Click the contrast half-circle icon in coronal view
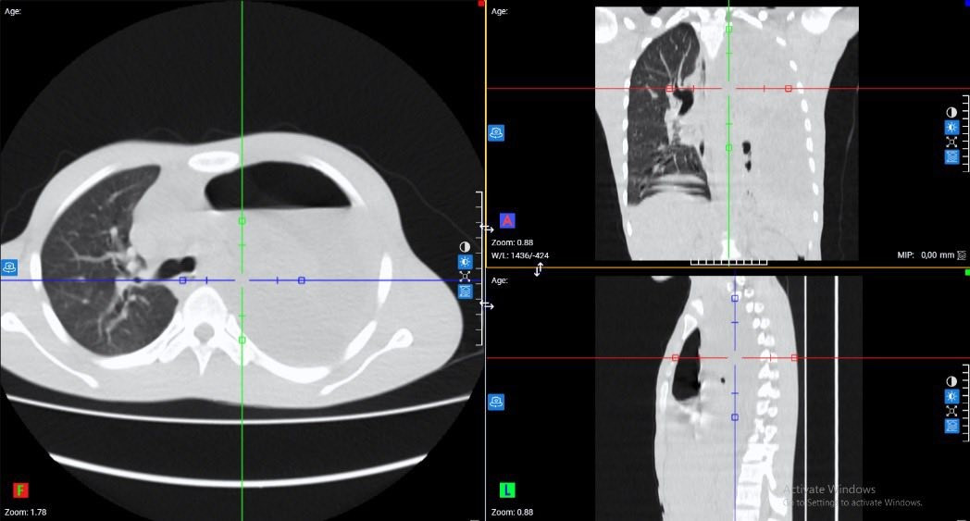The height and width of the screenshot is (521, 970). (951, 113)
